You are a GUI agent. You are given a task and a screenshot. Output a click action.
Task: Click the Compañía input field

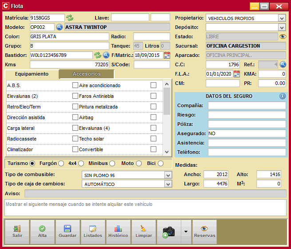[247, 105]
